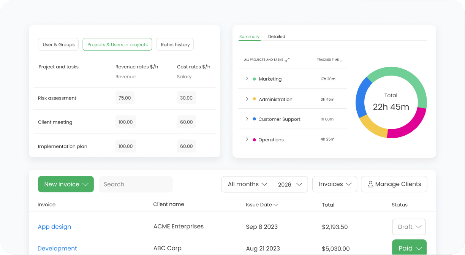Viewport: 465px width, 255px height.
Task: Click the invoice Search field
Action: pos(136,184)
